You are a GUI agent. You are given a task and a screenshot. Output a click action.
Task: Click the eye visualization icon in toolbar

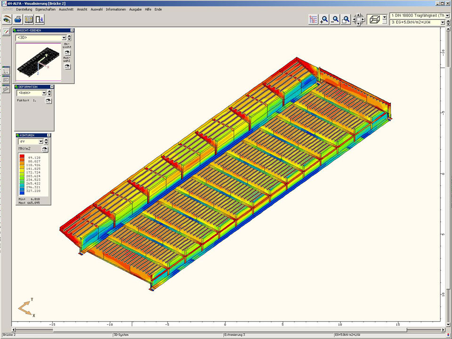pyautogui.click(x=7, y=19)
